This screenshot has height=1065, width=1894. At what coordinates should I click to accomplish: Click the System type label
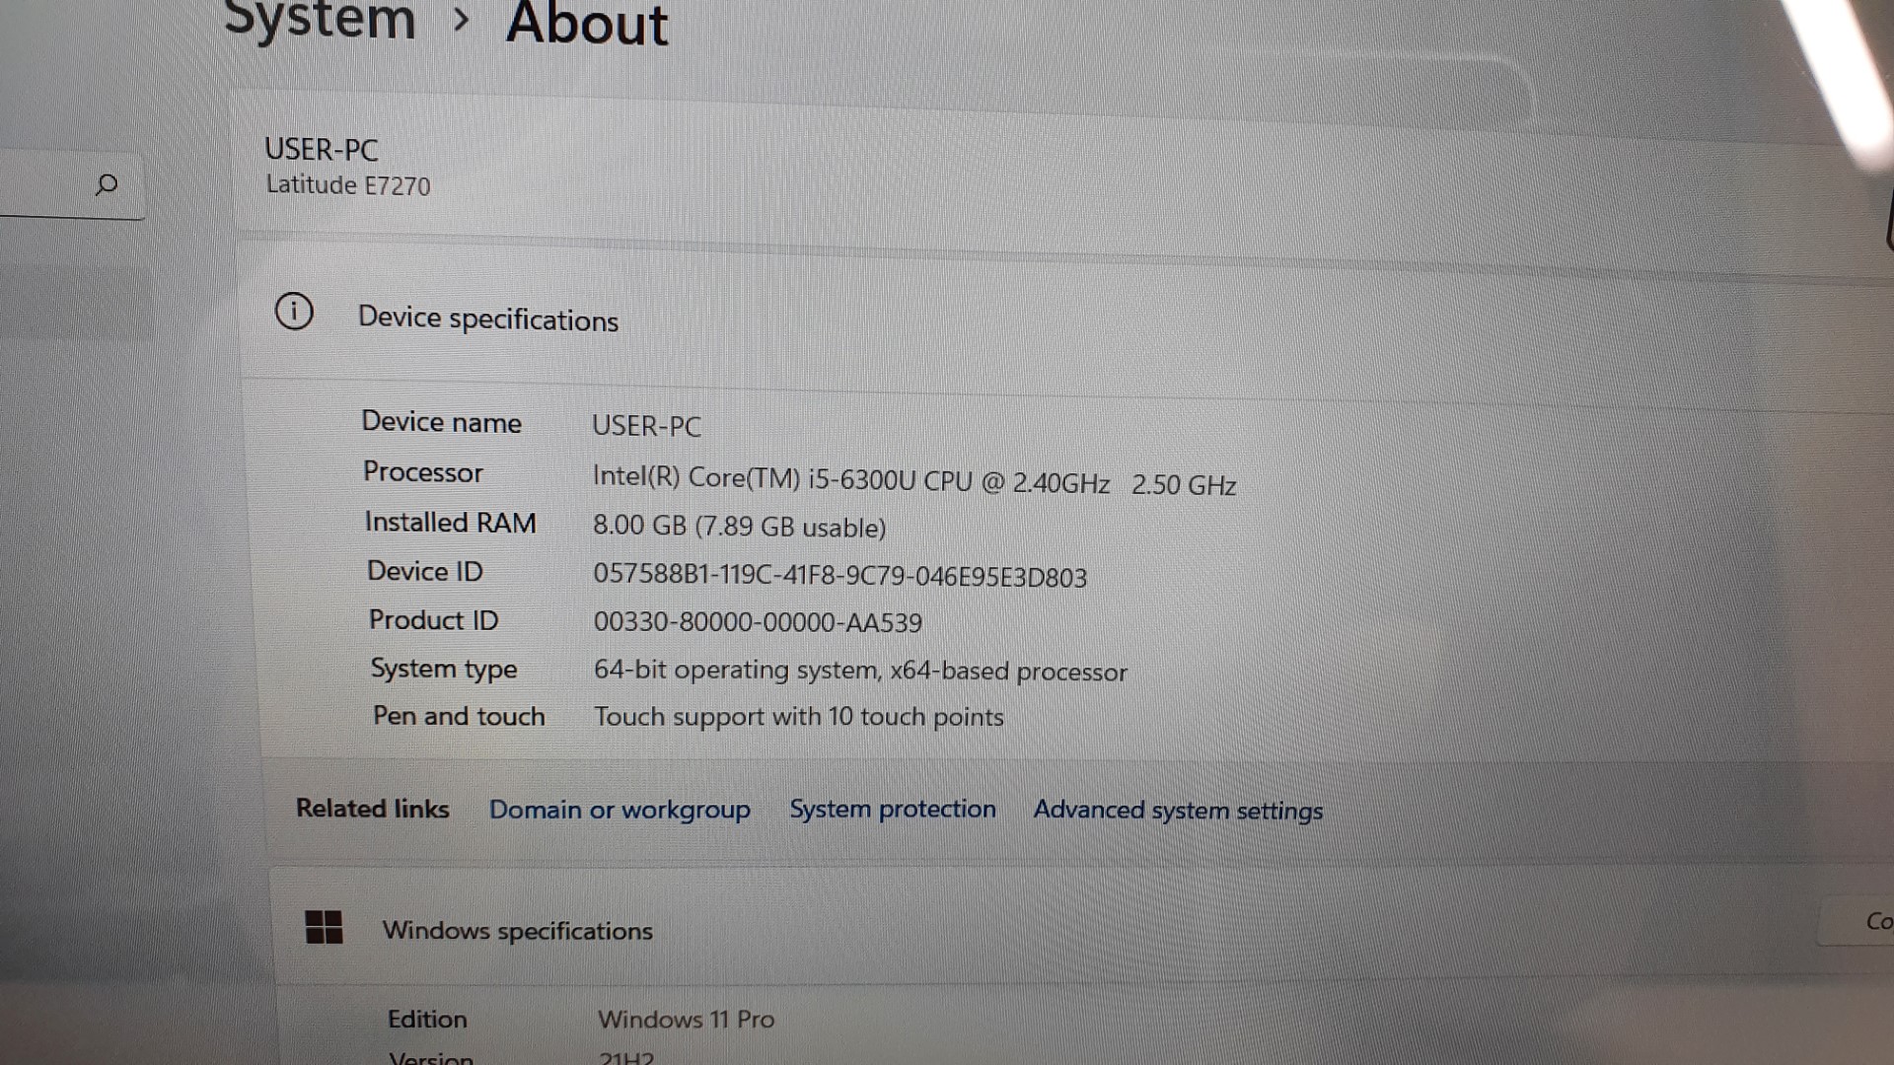[443, 669]
